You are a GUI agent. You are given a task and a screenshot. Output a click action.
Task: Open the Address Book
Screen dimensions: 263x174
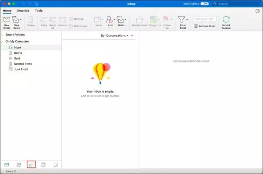(205, 26)
